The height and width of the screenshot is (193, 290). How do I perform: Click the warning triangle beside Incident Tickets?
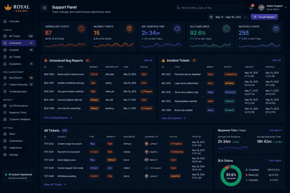point(163,60)
